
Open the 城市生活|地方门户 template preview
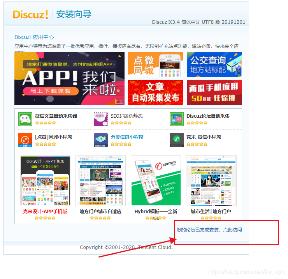(211, 181)
